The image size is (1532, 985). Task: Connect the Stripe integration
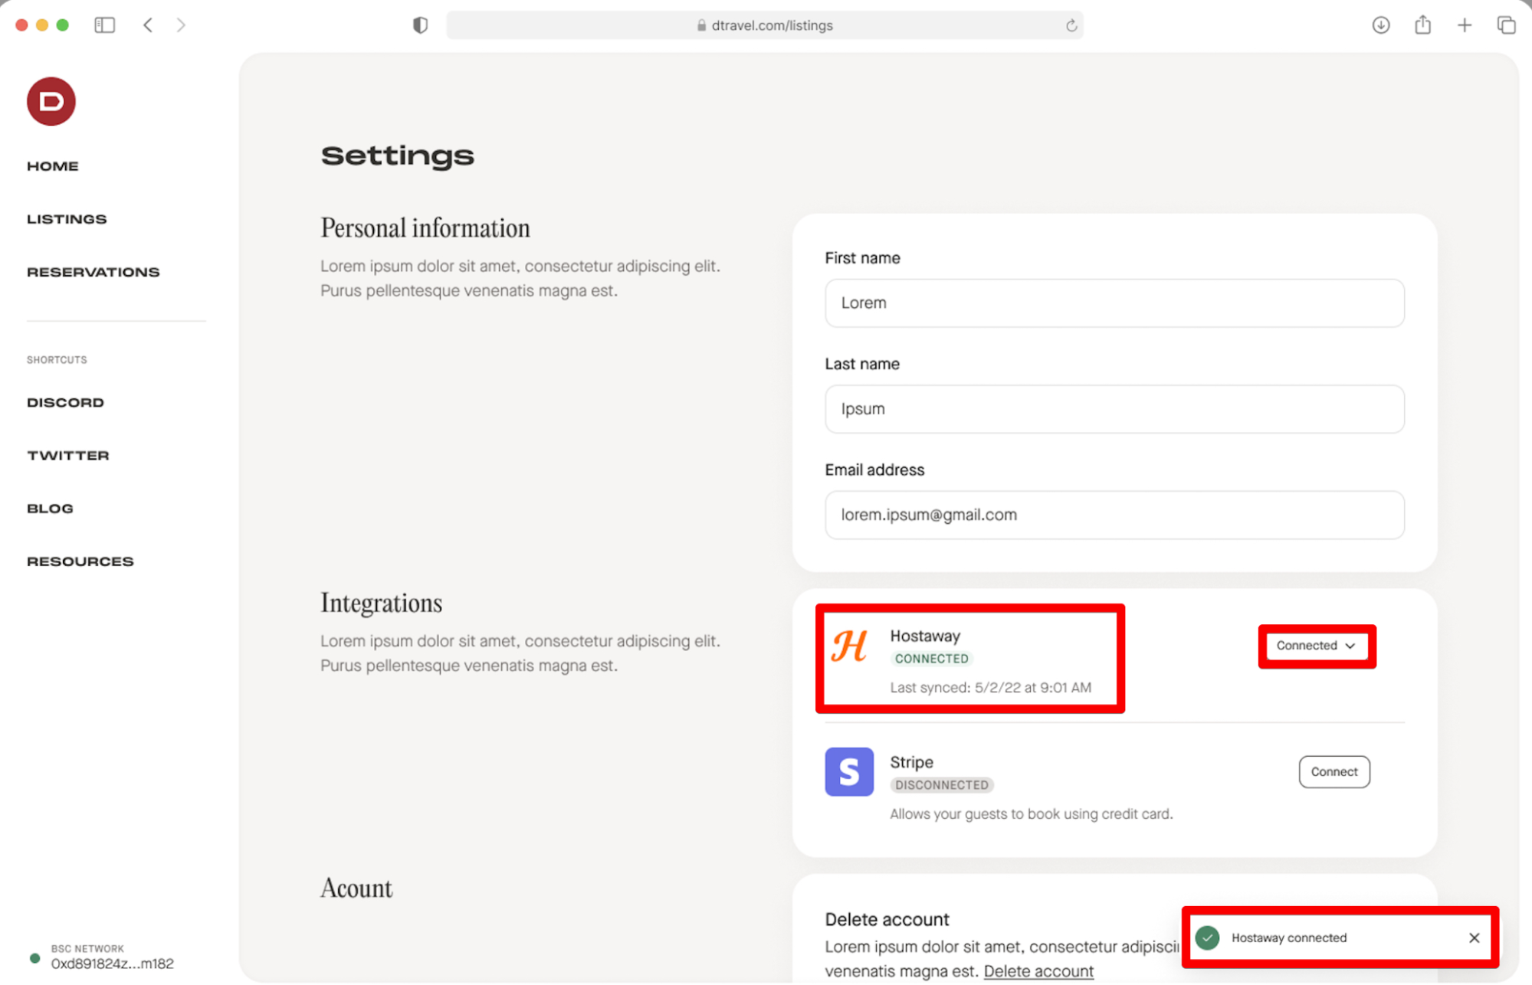pos(1334,771)
